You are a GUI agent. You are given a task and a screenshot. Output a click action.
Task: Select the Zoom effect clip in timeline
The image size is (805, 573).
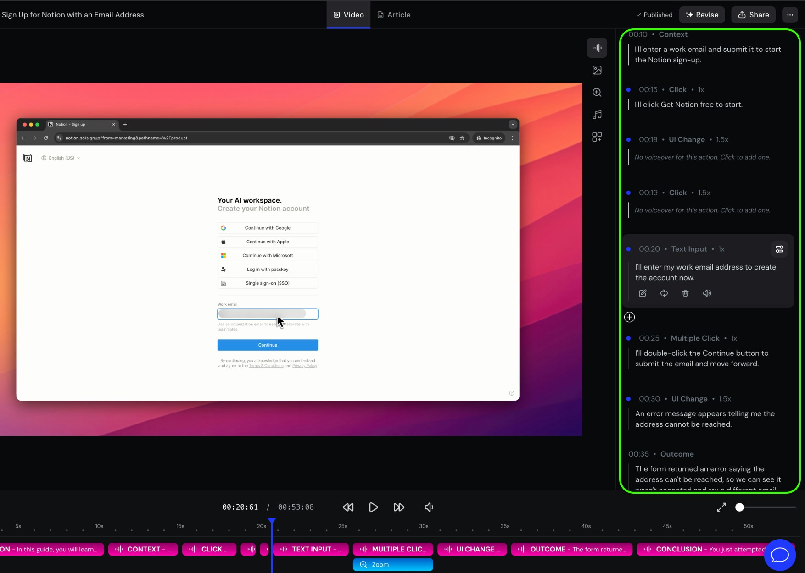click(393, 565)
